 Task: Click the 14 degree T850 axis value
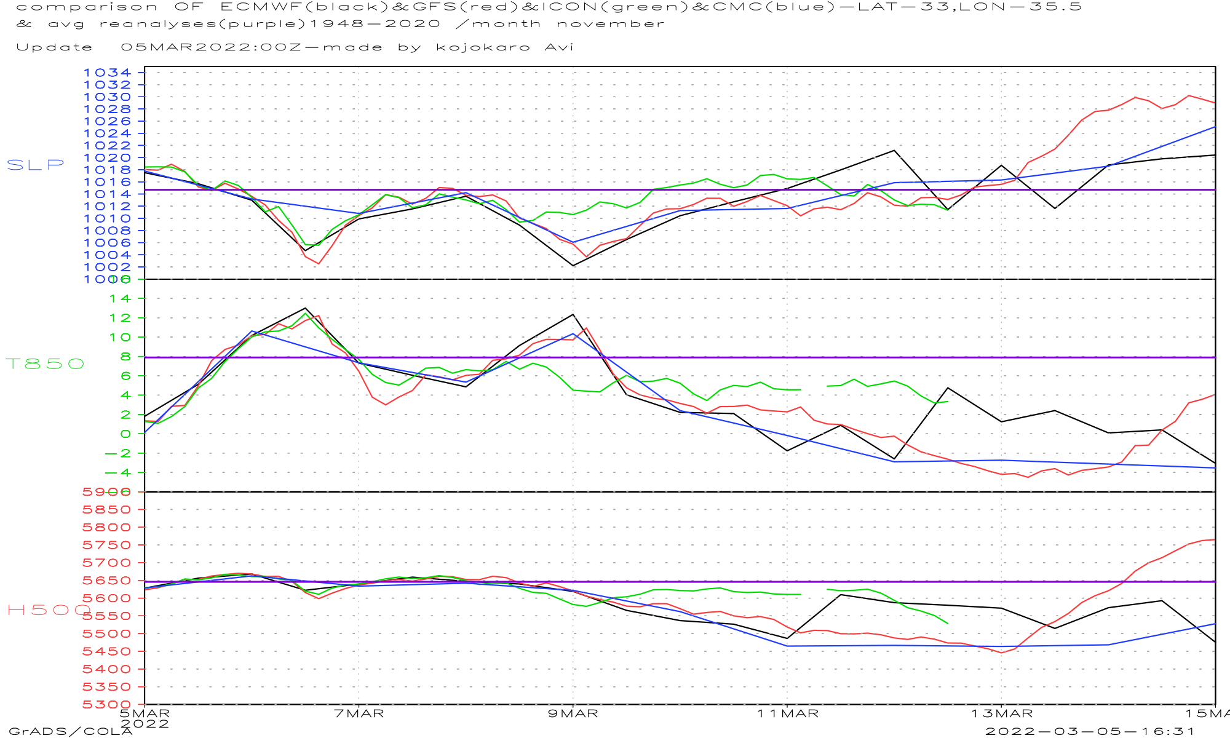(119, 299)
